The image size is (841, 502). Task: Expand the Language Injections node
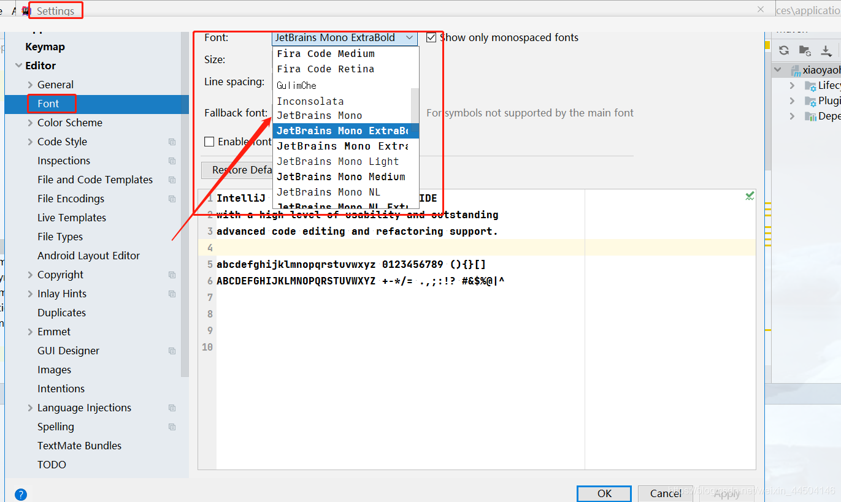[x=30, y=408]
